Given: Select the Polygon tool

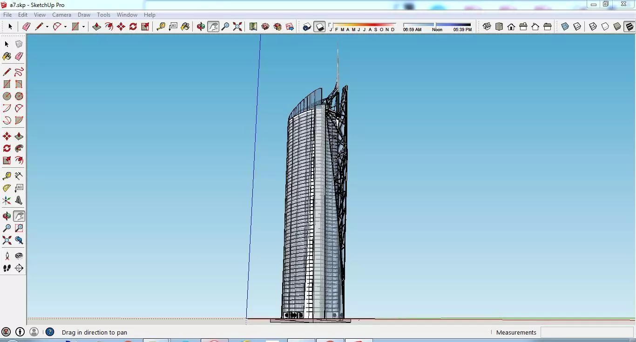Looking at the screenshot, I should (x=19, y=96).
